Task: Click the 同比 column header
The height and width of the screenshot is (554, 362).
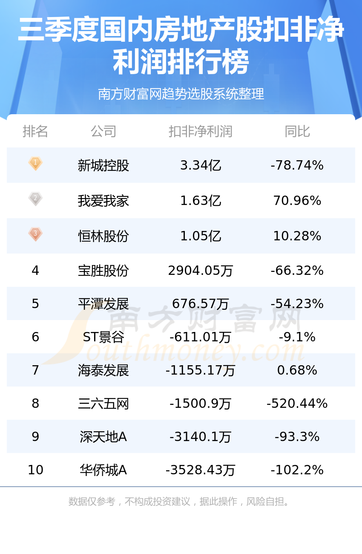Action: pos(297,131)
